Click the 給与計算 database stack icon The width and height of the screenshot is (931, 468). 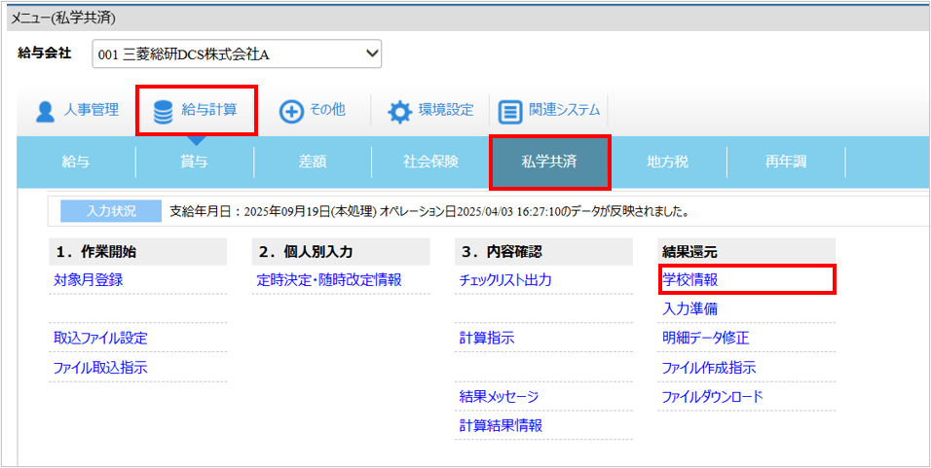point(163,112)
